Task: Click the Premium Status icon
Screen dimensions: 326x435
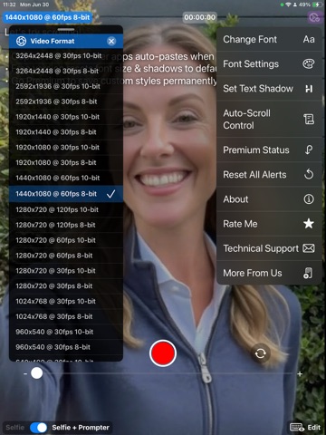Action: pyautogui.click(x=309, y=150)
